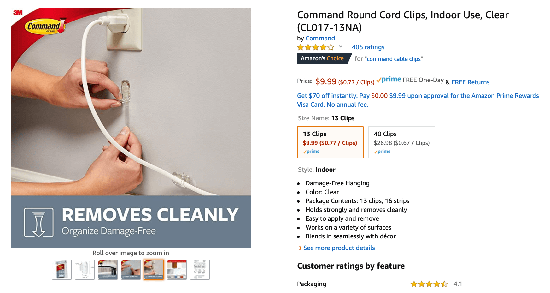Select the last instructions thumbnail
The image size is (550, 293).
point(200,270)
